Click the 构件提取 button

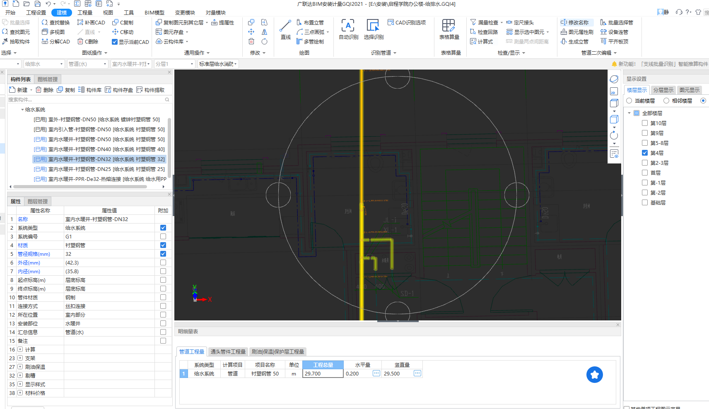[x=150, y=90]
